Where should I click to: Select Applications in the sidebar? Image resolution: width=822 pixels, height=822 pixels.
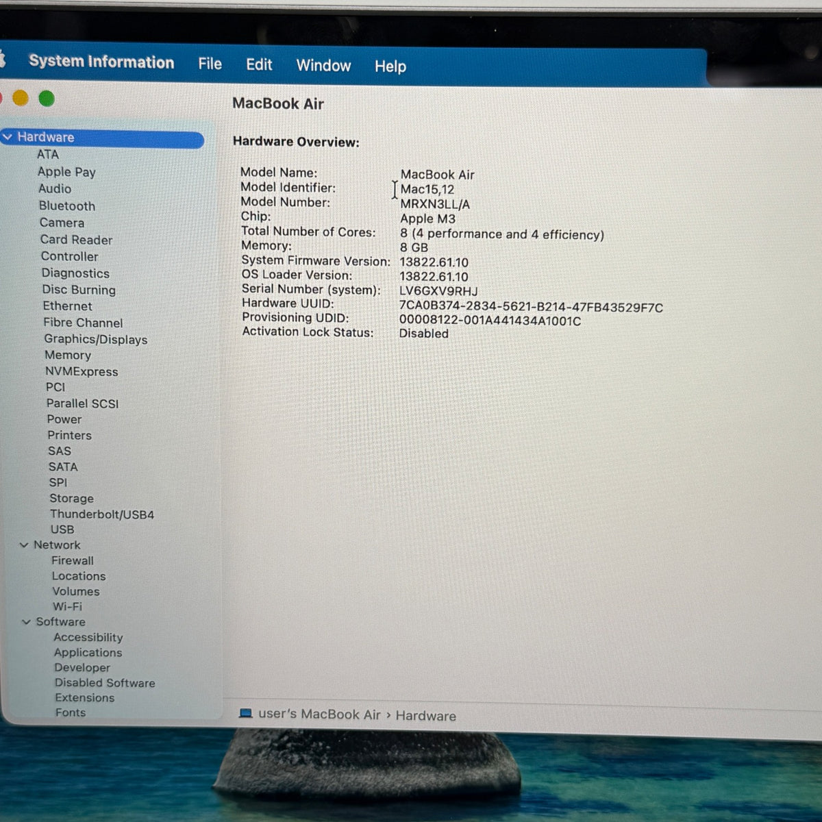point(88,653)
